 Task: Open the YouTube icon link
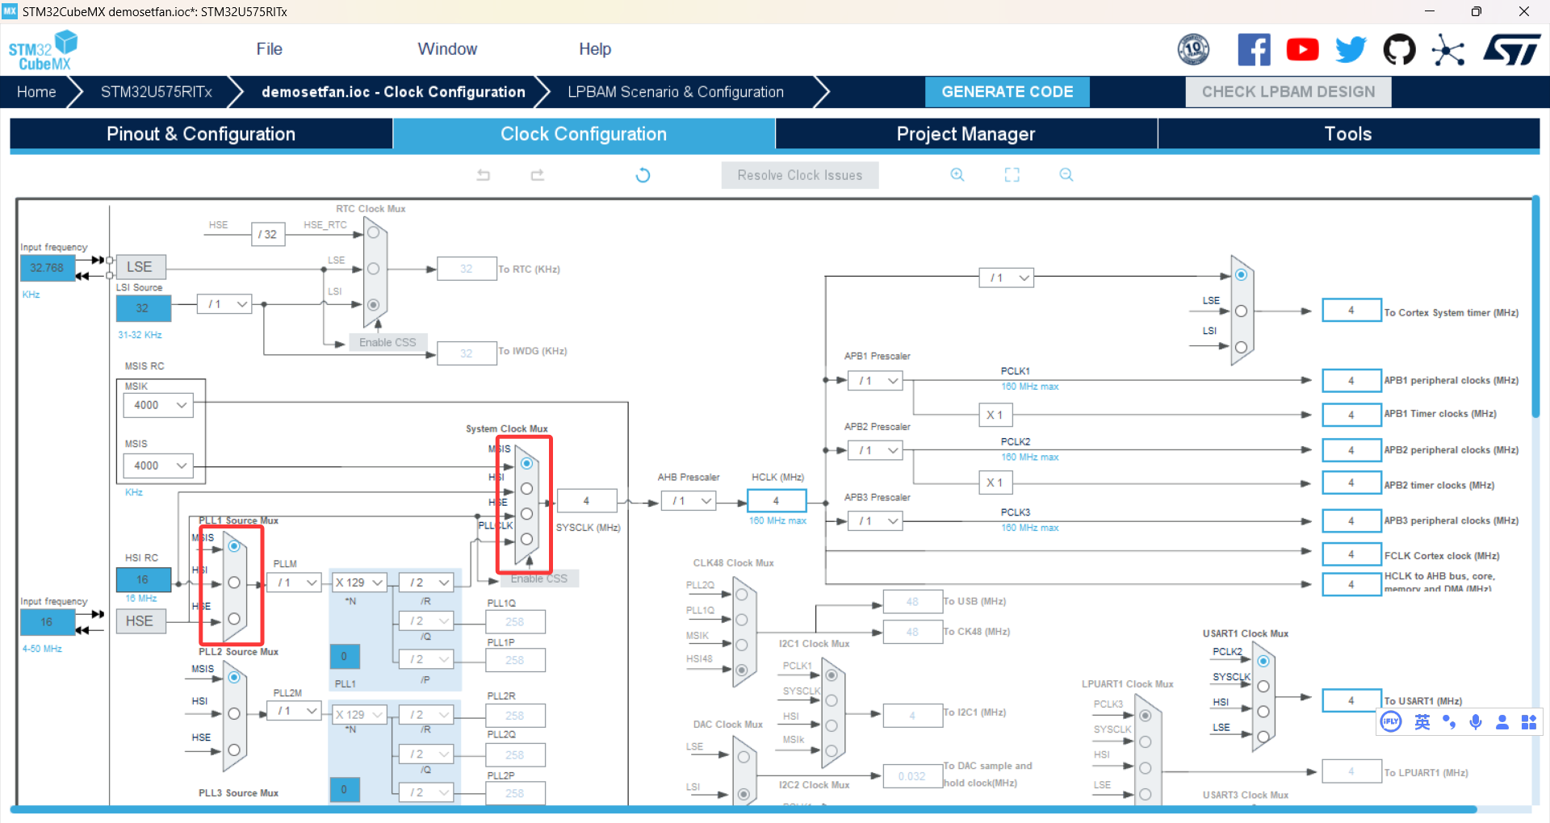click(1302, 50)
